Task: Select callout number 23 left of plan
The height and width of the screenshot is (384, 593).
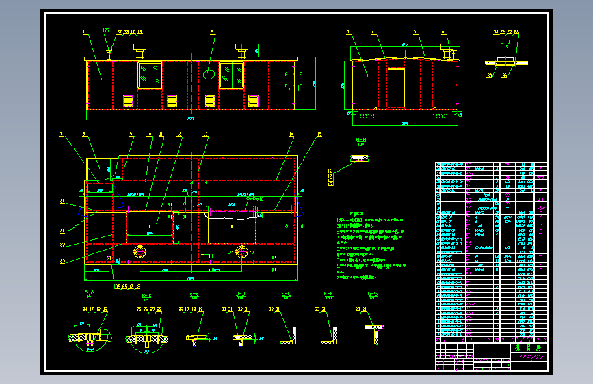Action: coord(62,261)
